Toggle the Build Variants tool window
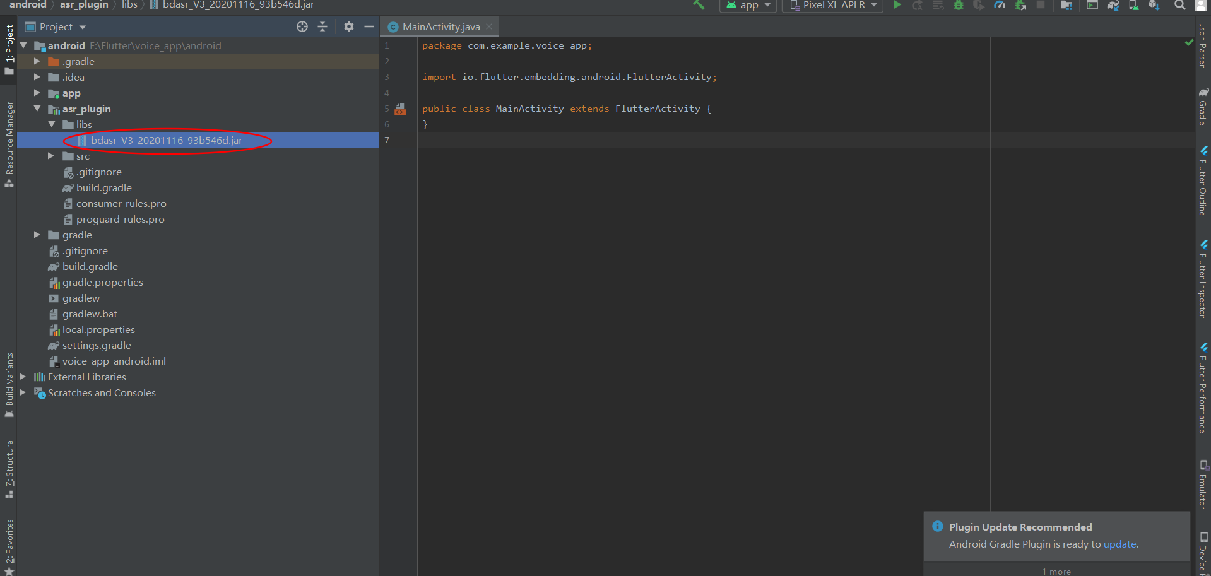 point(9,385)
